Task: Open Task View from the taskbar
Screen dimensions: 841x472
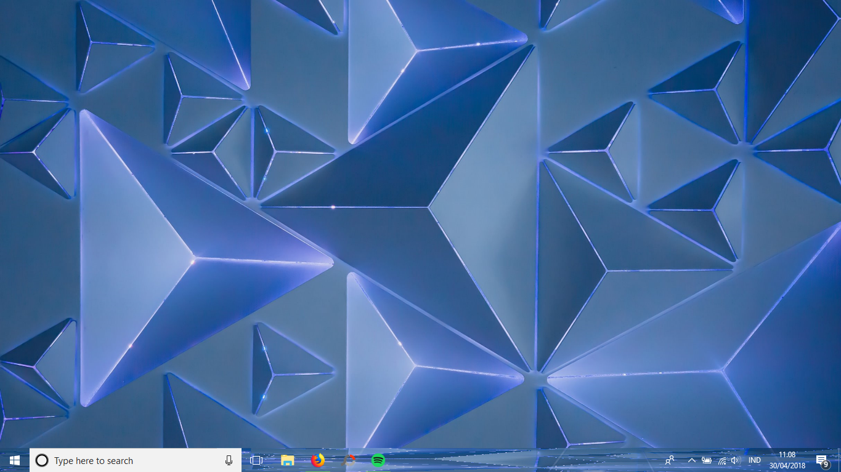Action: pyautogui.click(x=256, y=460)
